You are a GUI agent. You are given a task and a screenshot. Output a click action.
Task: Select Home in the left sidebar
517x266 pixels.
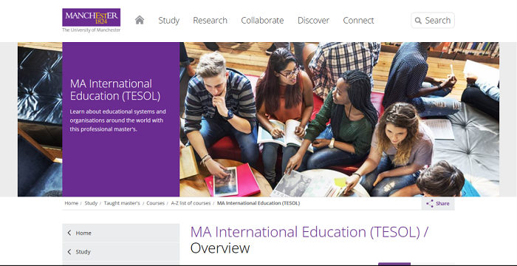pyautogui.click(x=120, y=233)
